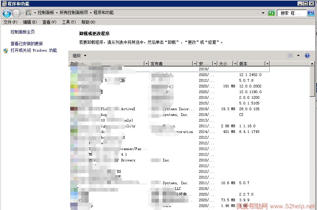The image size is (317, 210).
Task: Open the 文件(F) menu
Action: point(10,22)
